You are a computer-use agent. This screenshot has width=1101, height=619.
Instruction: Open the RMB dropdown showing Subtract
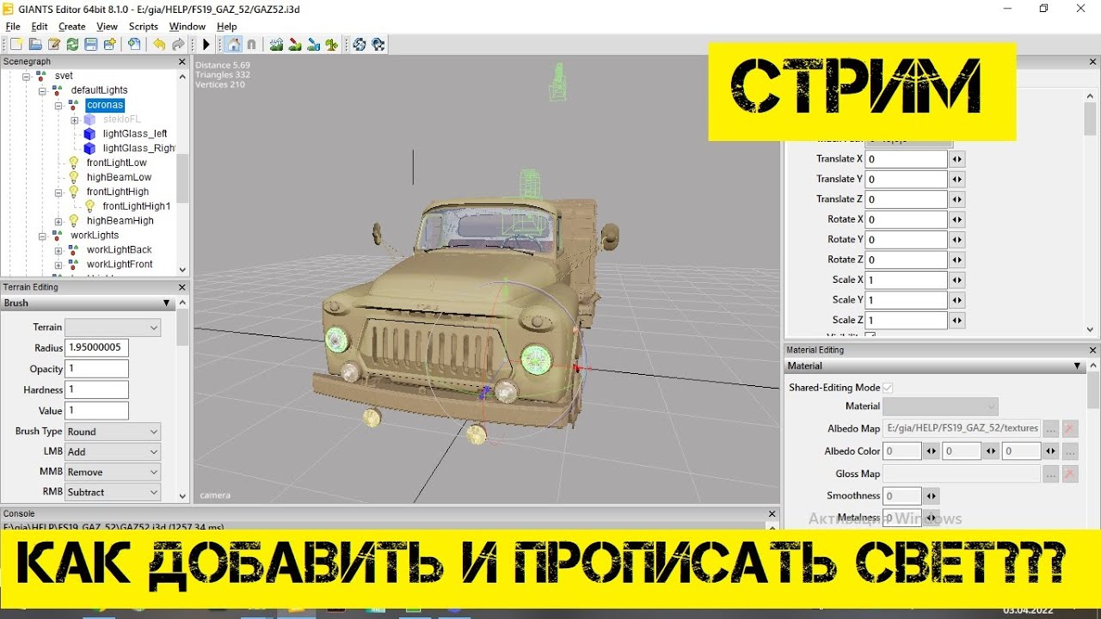pos(113,493)
